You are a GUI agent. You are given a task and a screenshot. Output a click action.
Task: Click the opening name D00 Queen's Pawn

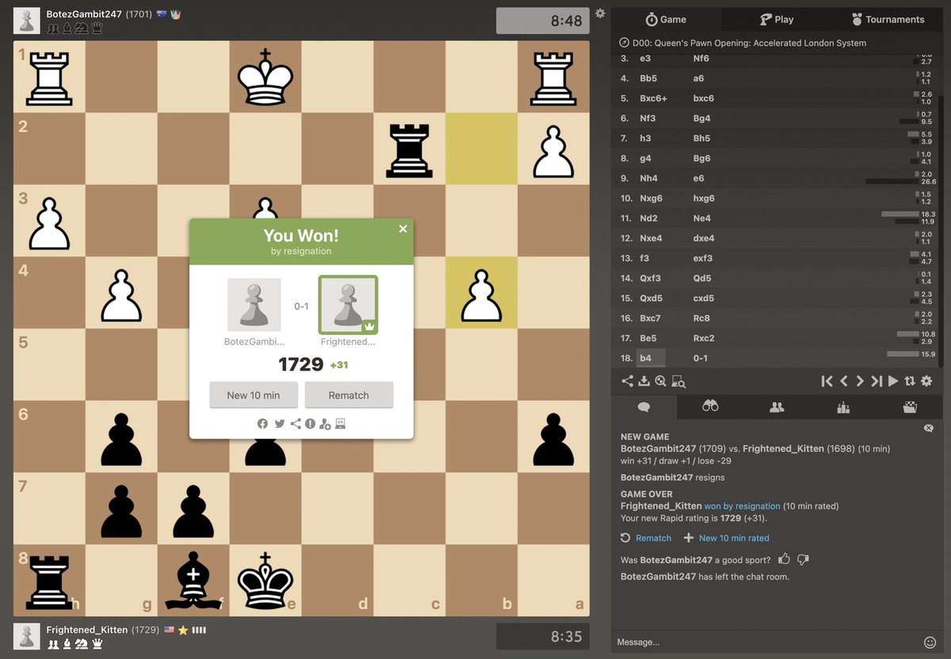tap(749, 43)
